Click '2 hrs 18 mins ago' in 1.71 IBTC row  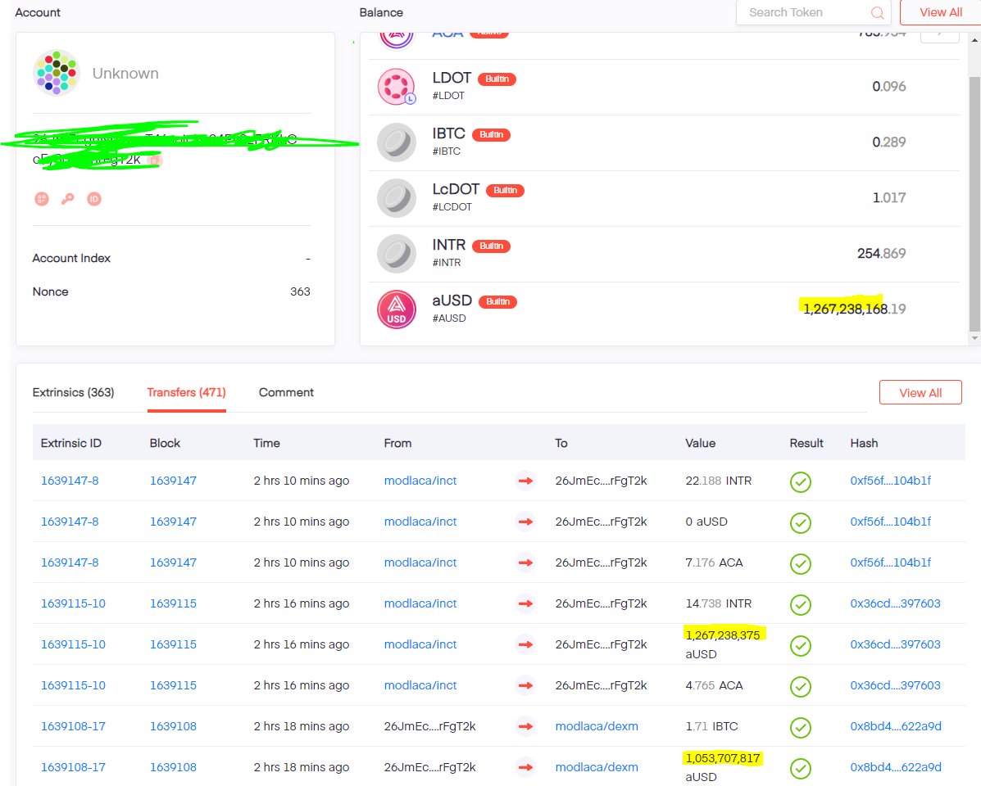302,726
